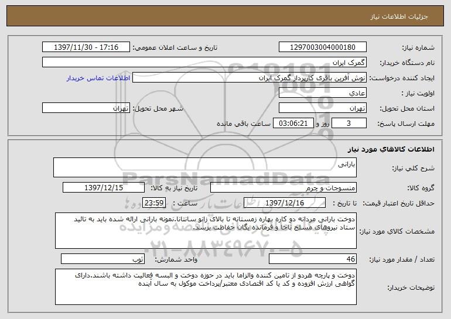Screen dimensions: 451x319
Task: Click the label توضیحات خریدار
Action: pos(411,287)
